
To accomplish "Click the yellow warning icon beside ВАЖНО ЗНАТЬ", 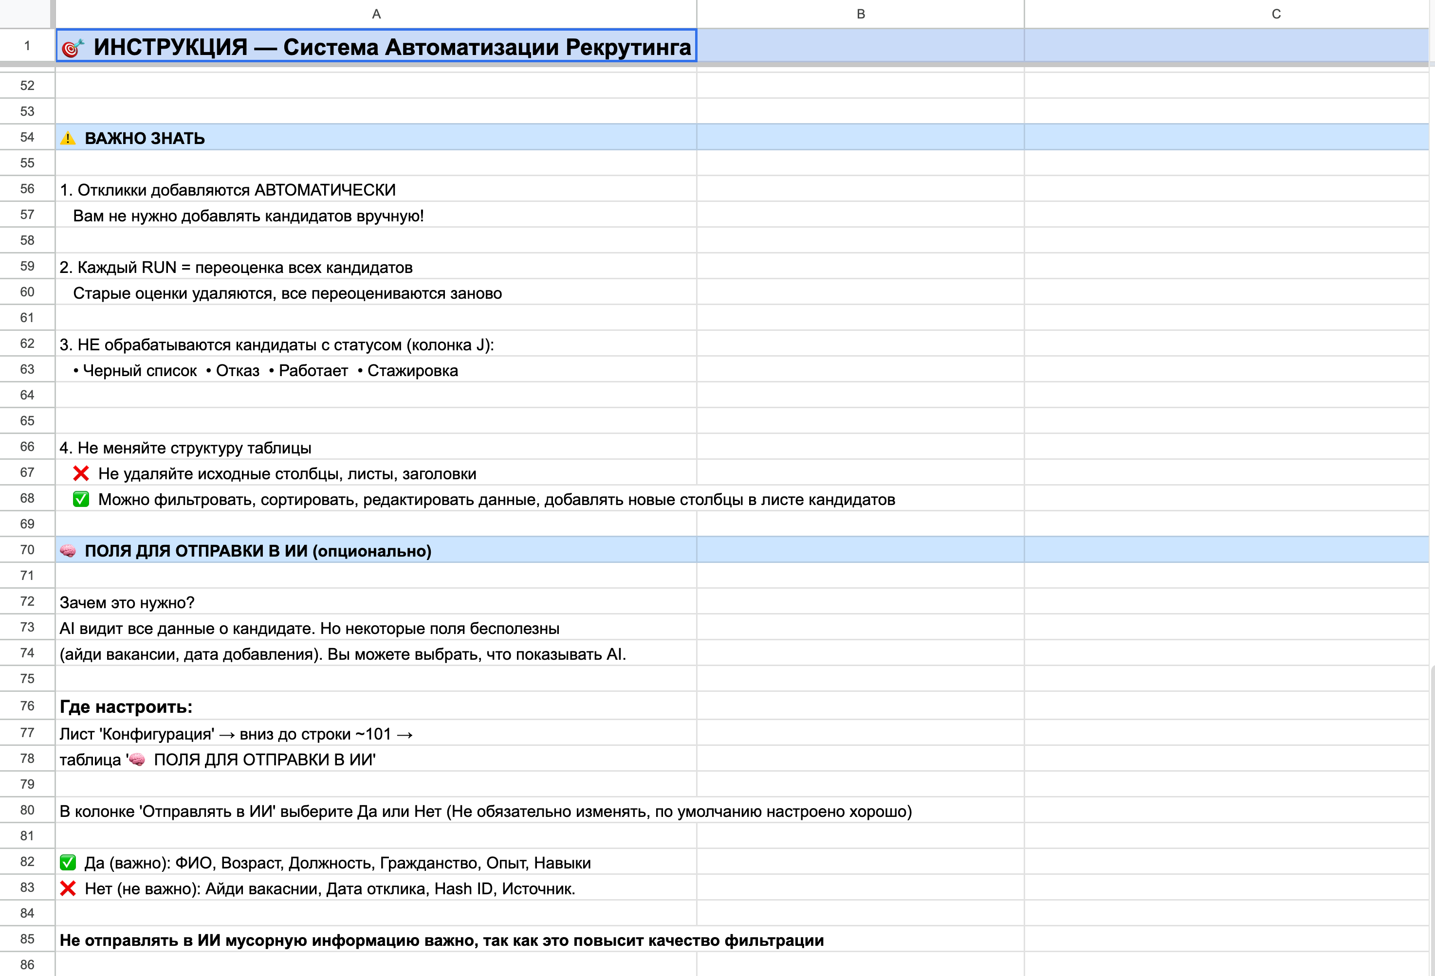I will click(68, 138).
